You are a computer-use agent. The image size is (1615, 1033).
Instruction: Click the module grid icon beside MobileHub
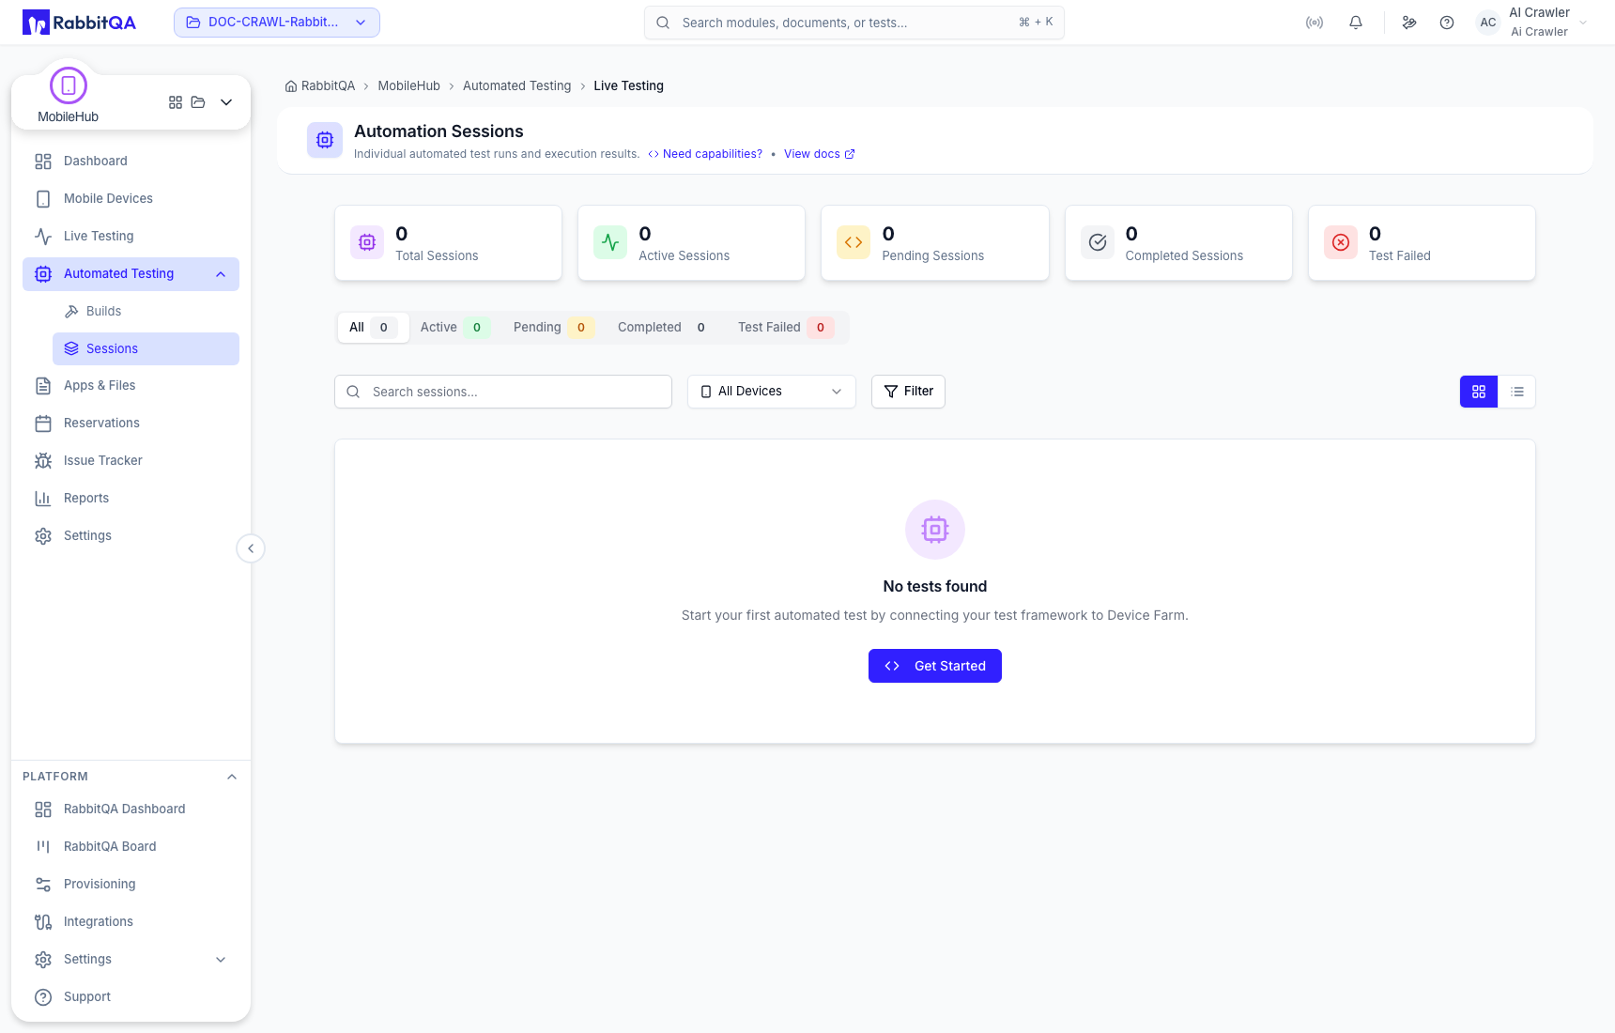(x=176, y=102)
